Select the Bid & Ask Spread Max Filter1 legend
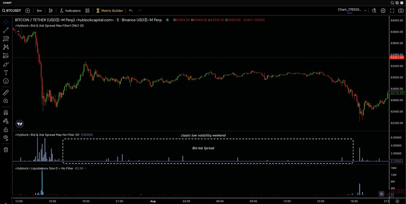 [x=49, y=26]
